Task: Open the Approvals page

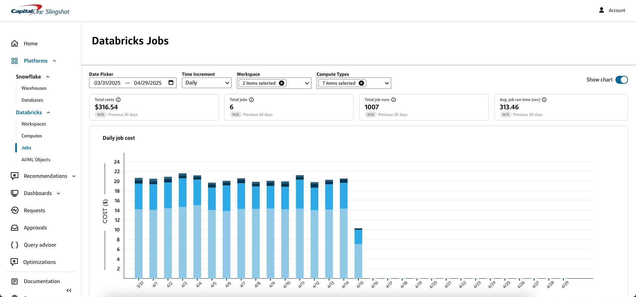Action: [x=35, y=227]
